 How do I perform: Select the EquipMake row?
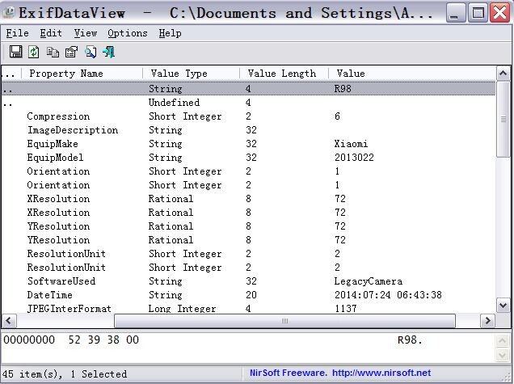point(248,144)
